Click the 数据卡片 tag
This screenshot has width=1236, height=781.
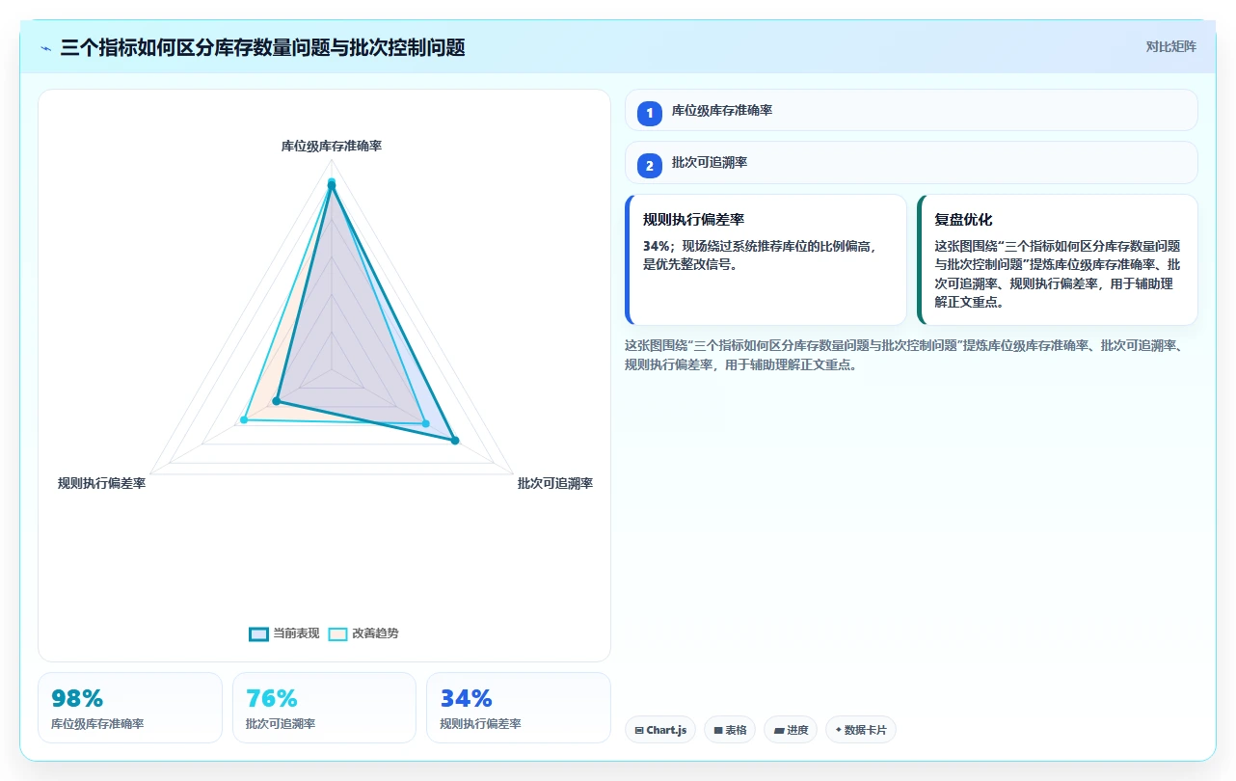[861, 730]
